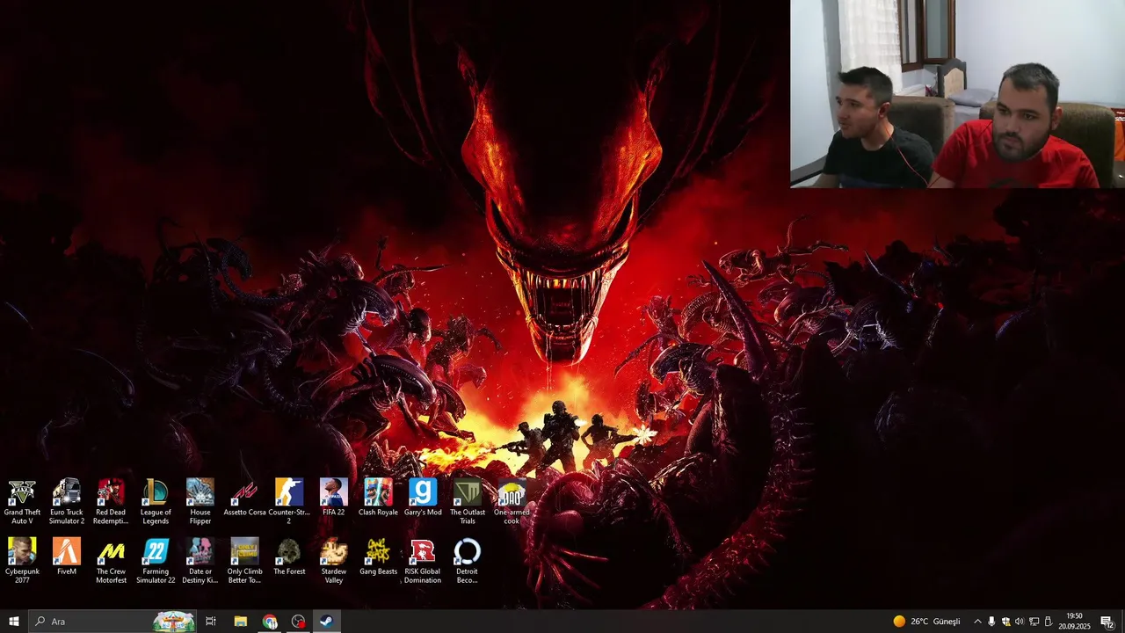Viewport: 1125px width, 633px height.
Task: Select the One-armed cook shortcut
Action: (512, 502)
